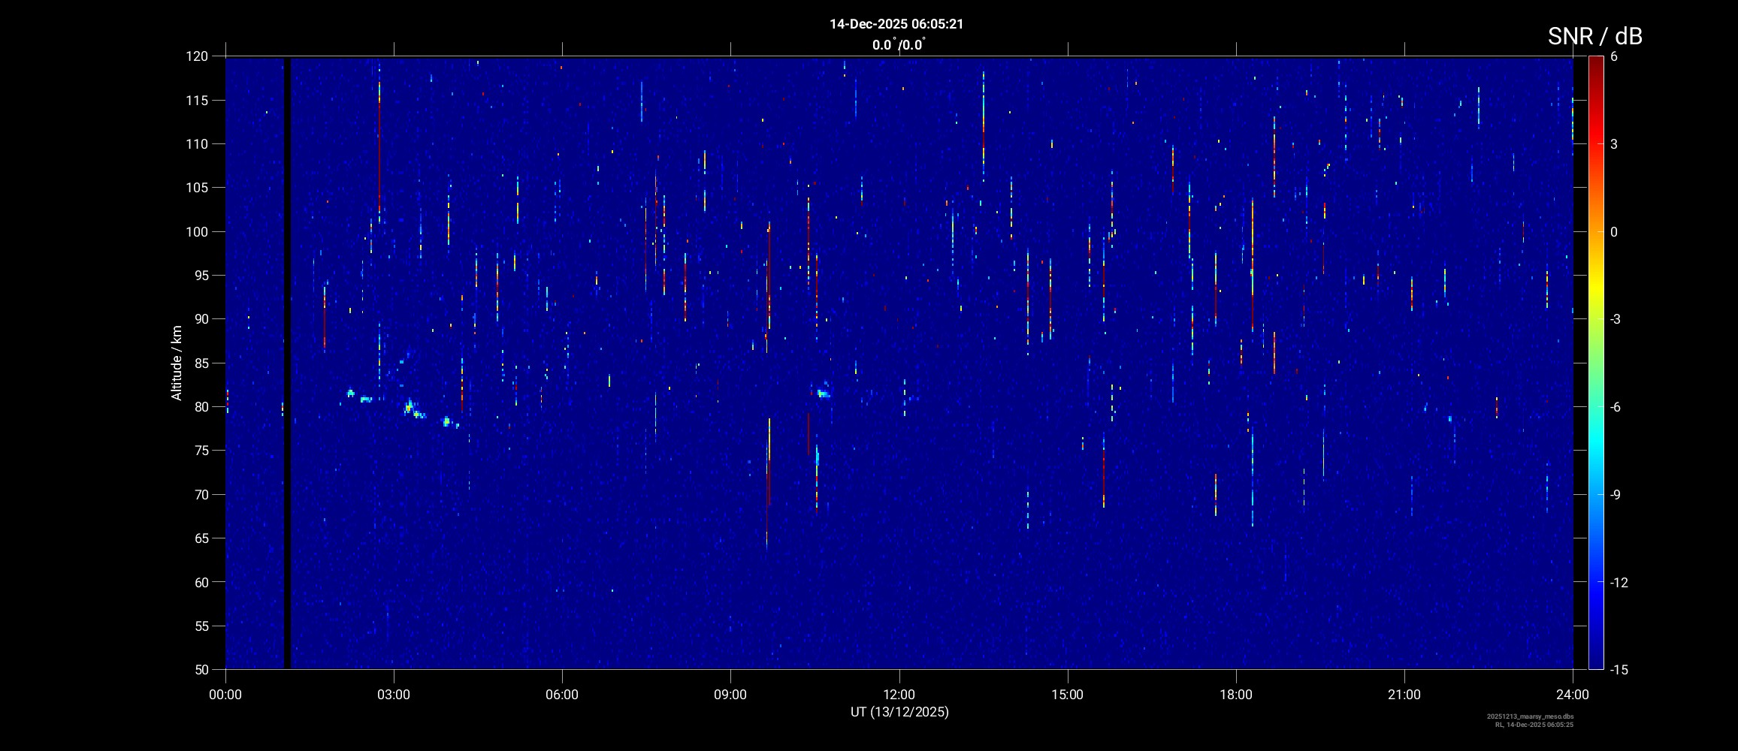Click the 20251213_maarsy_meso.dbs filename footer text
1738x751 pixels.
coord(1530,716)
